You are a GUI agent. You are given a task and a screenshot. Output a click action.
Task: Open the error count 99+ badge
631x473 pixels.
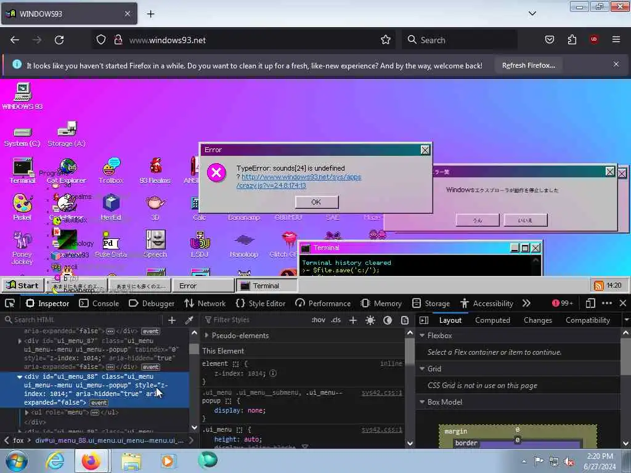click(562, 303)
